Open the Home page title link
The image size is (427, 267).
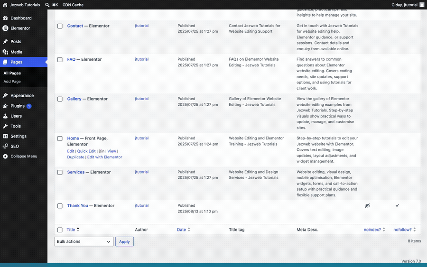[73, 138]
